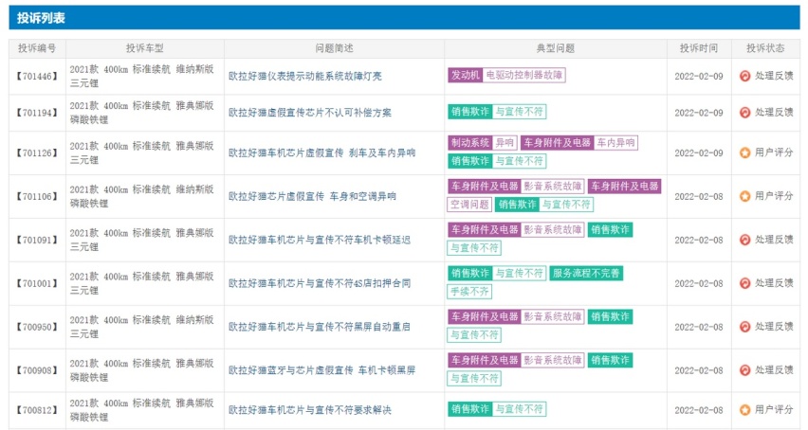This screenshot has height=430, width=808.
Task: Click the 投诉列表 title bar
Action: (x=404, y=18)
